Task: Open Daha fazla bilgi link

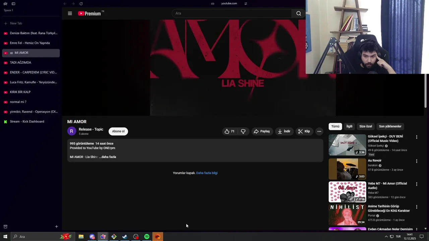Action: 207,173
